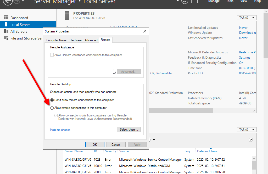
Task: Click the Select Users button
Action: [129, 130]
